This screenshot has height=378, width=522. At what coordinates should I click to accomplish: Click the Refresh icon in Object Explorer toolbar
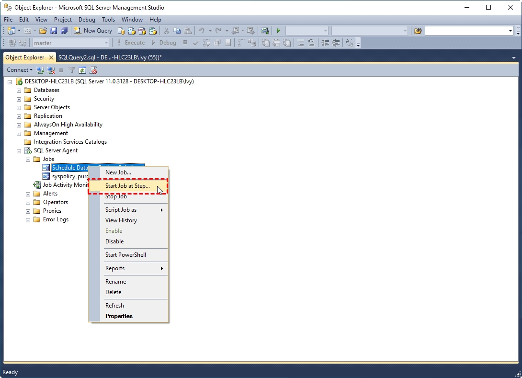tap(82, 70)
